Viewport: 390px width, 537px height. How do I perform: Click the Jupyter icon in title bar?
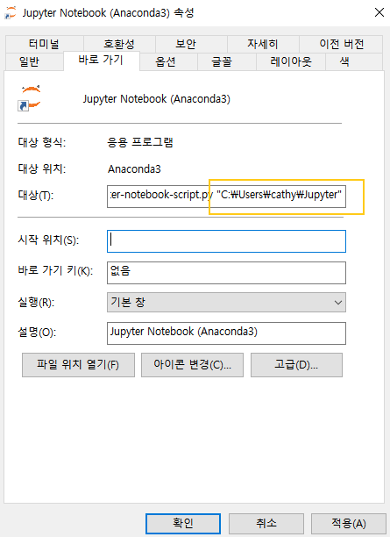click(x=11, y=13)
